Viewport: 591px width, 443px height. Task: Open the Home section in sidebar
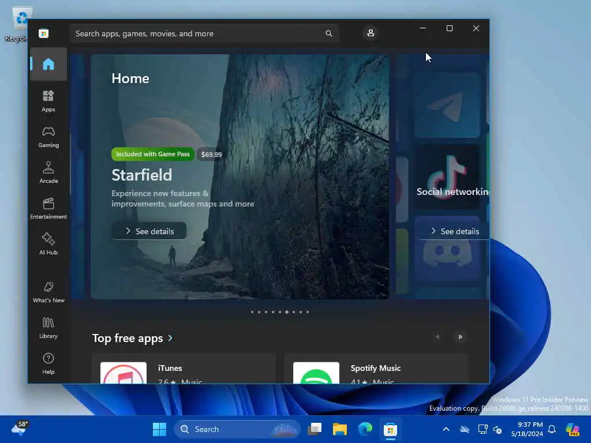48,64
